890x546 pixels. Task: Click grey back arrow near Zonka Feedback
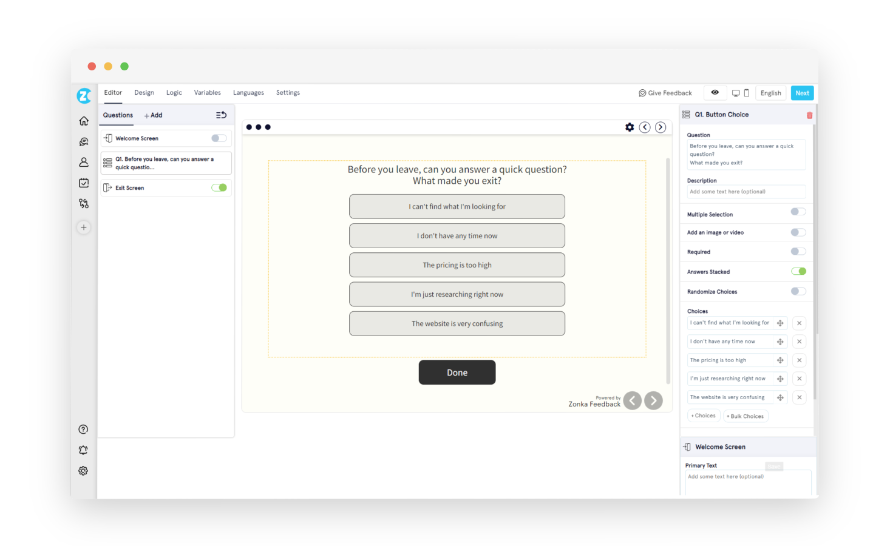633,400
